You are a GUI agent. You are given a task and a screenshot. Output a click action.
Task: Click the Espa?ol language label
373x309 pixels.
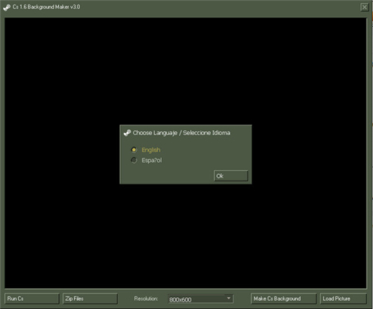point(151,160)
